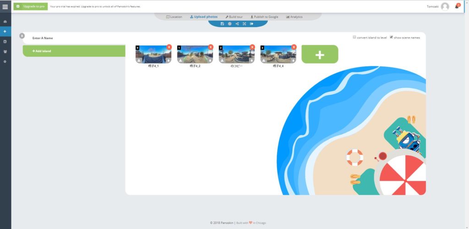Open the hamburger menu in the sidebar
This screenshot has height=229, width=469.
(x=5, y=7)
